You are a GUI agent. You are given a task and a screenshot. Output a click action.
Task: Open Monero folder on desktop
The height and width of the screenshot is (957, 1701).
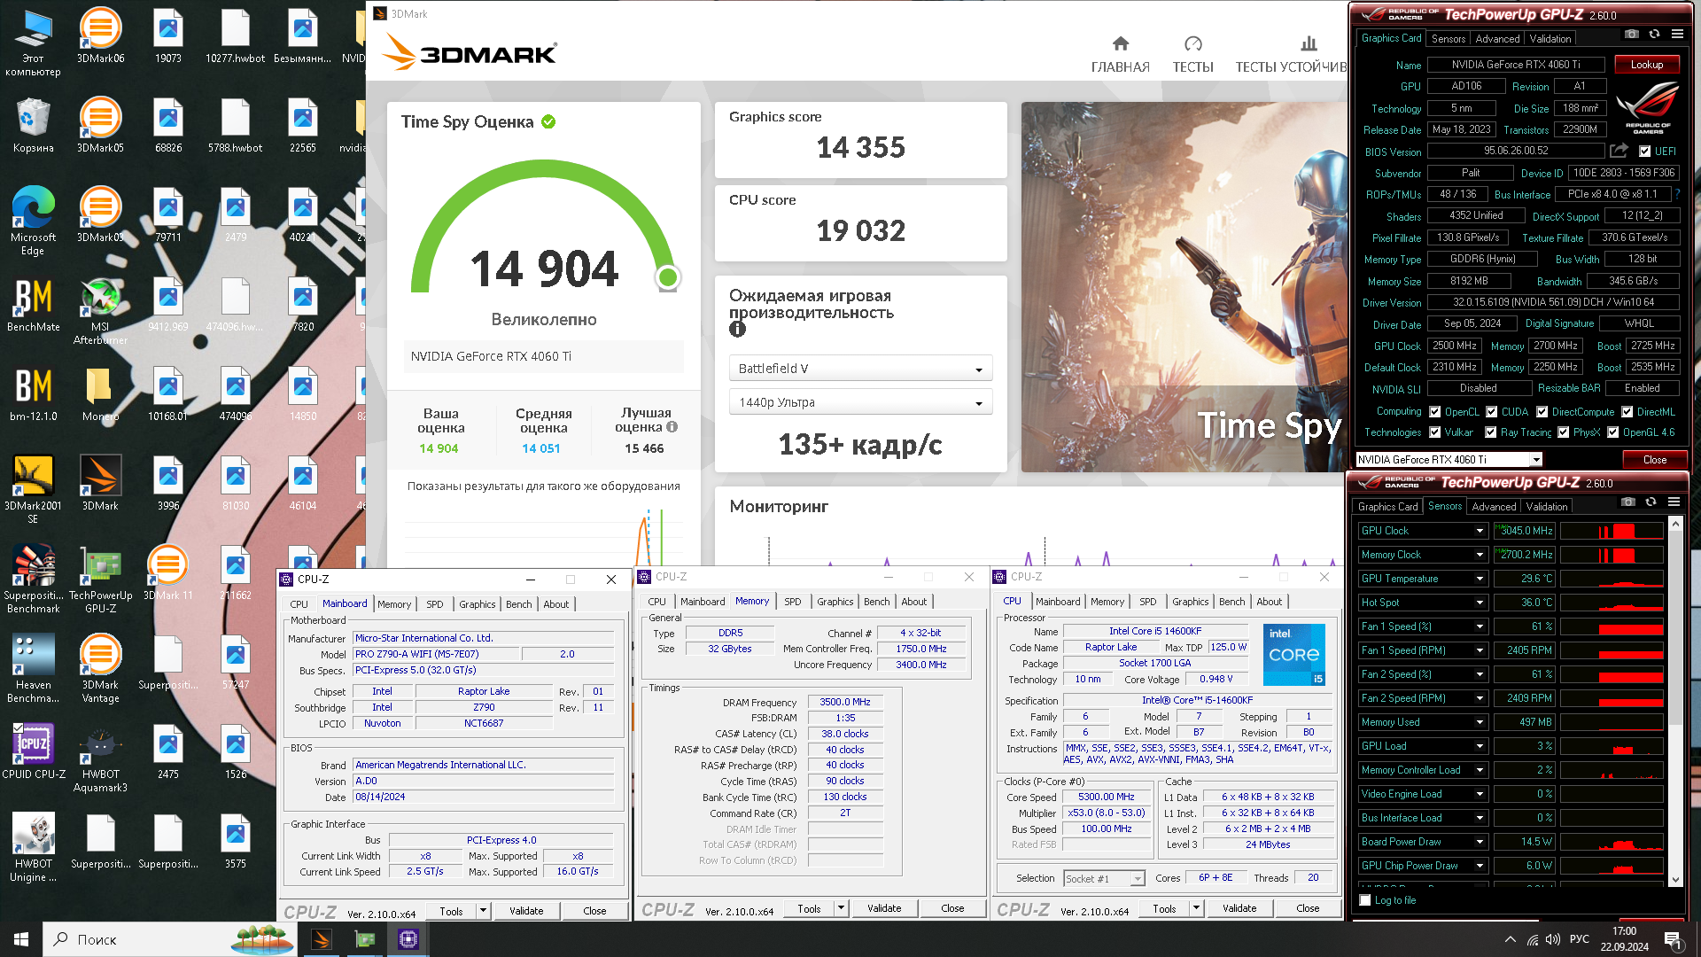tap(100, 393)
